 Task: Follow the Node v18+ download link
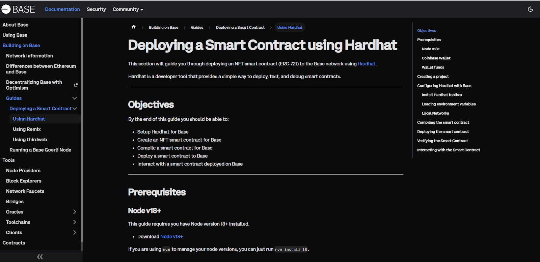point(171,237)
